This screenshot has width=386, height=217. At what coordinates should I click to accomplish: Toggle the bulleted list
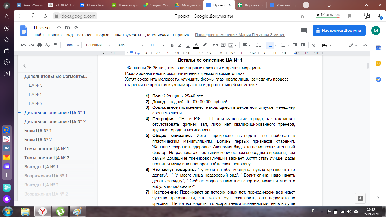[x=282, y=45]
